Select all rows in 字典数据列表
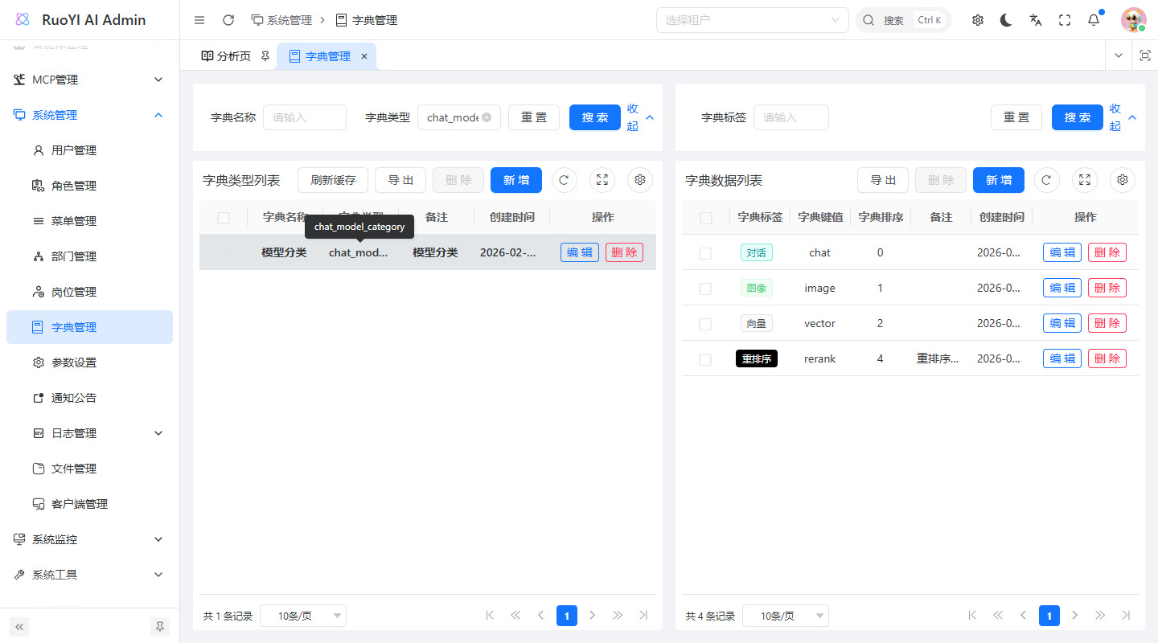This screenshot has width=1158, height=643. (706, 218)
